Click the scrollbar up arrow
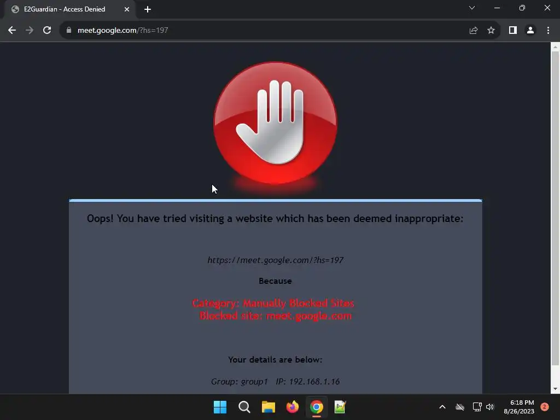 coord(555,46)
